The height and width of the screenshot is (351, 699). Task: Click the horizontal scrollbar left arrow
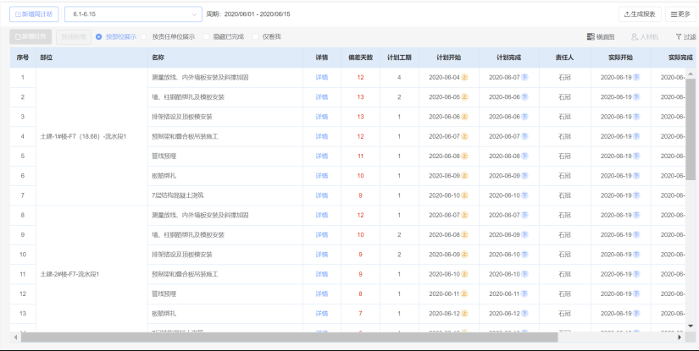tap(15, 337)
